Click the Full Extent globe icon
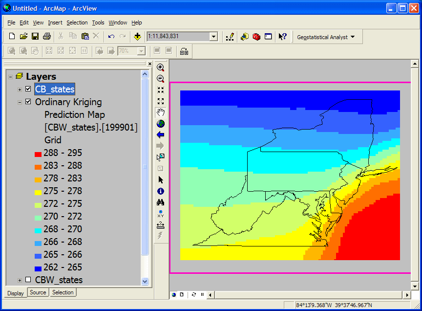 160,124
